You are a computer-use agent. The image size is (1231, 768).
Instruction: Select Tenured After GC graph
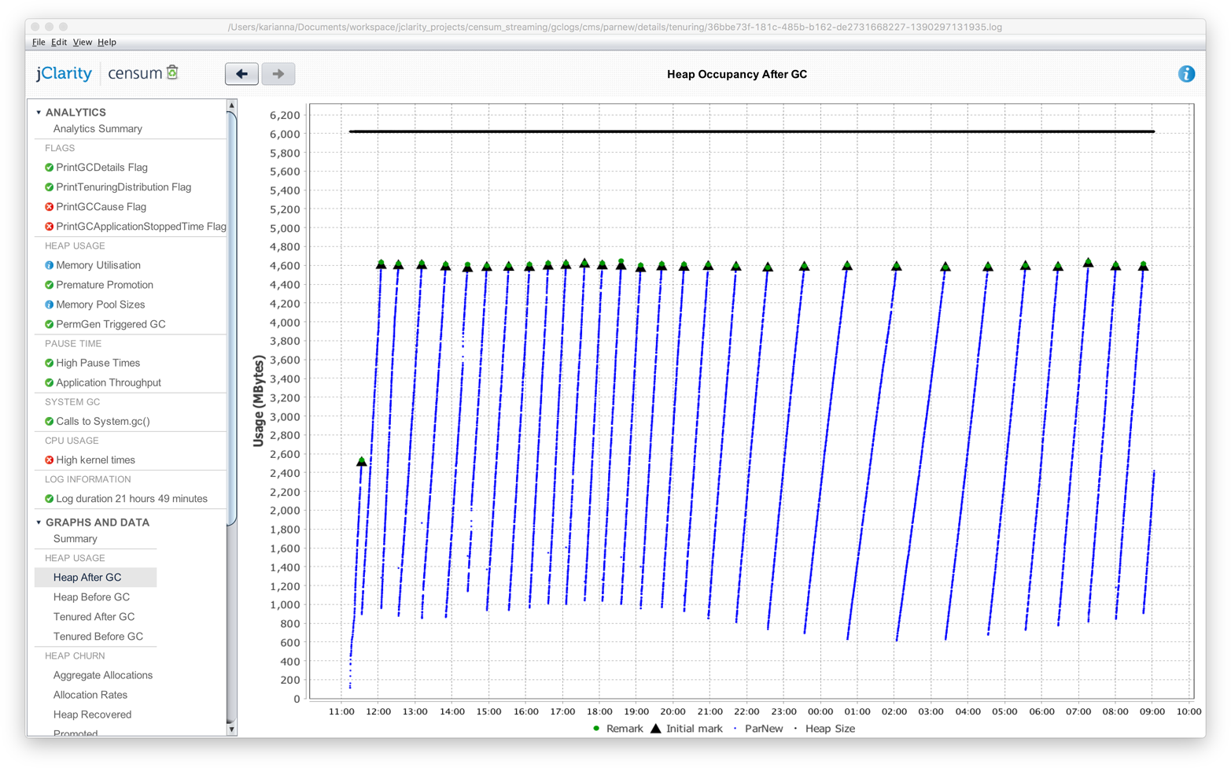(94, 617)
